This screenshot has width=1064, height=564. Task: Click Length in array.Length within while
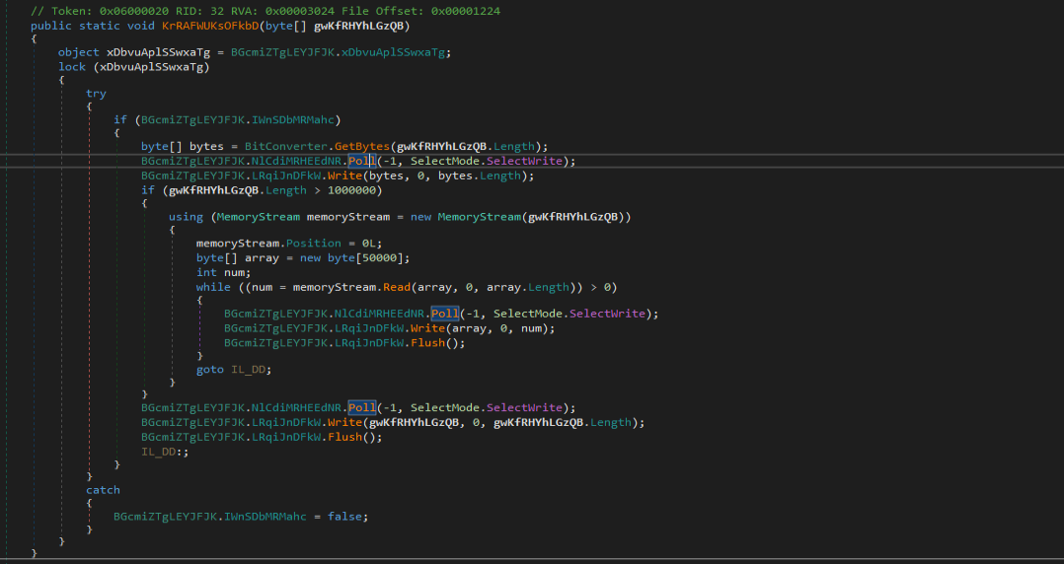coord(549,288)
